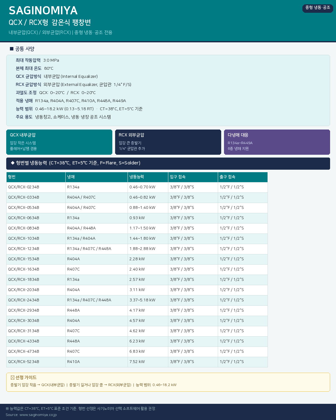Screen dimensions: 336x420
Task: Click the 출구 접속 column header
Action: tap(243, 177)
